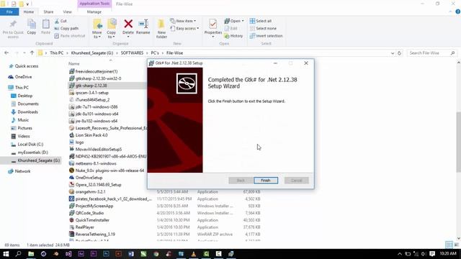The width and height of the screenshot is (461, 259).
Task: Open the Copy to dropdown
Action: pos(111,29)
